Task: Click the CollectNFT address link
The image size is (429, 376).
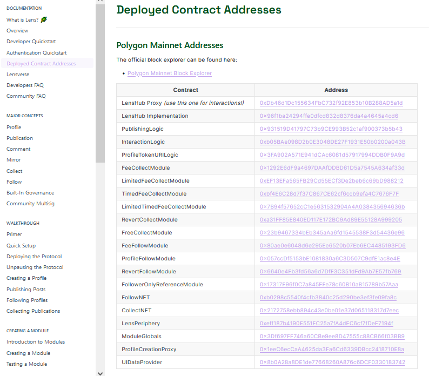Action: [x=329, y=311]
